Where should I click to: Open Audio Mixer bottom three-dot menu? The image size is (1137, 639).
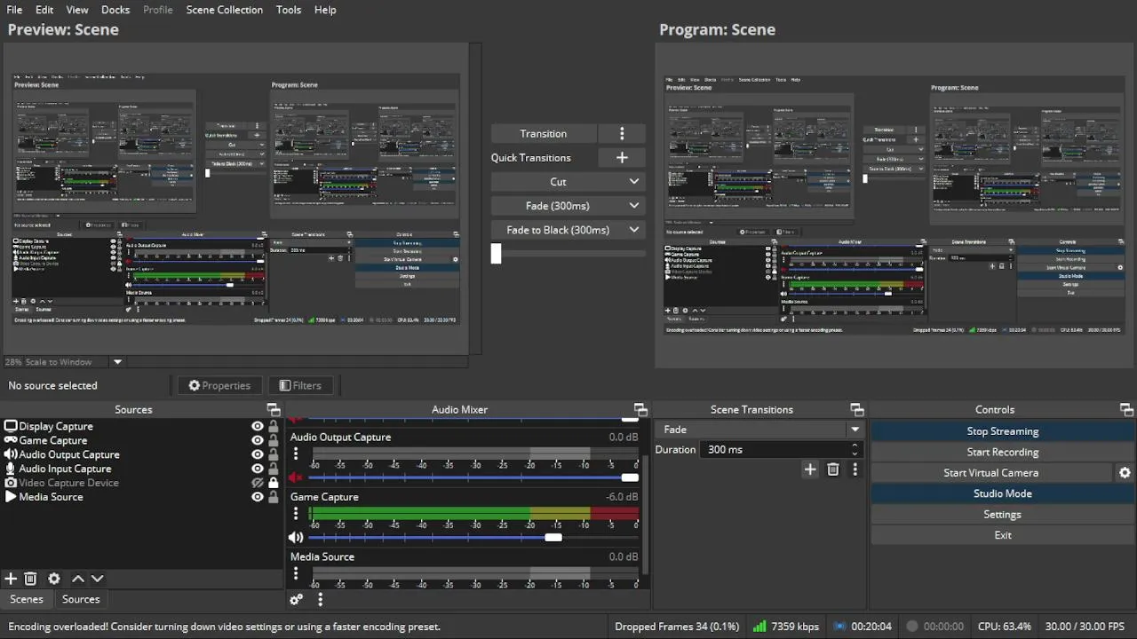[x=320, y=599]
